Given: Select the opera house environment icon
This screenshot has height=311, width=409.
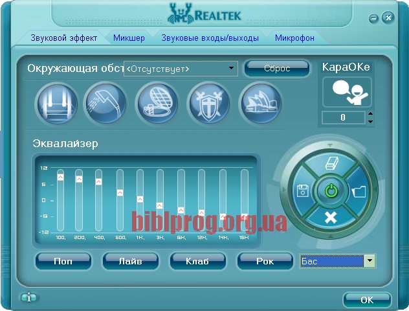Looking at the screenshot, I should (x=260, y=102).
